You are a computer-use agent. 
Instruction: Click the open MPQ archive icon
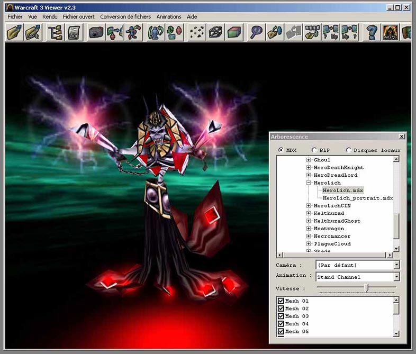coord(33,32)
